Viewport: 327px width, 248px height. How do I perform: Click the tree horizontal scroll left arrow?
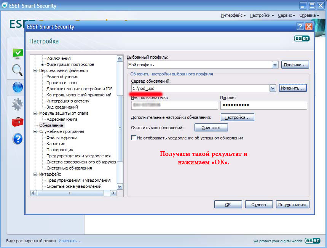[33, 193]
